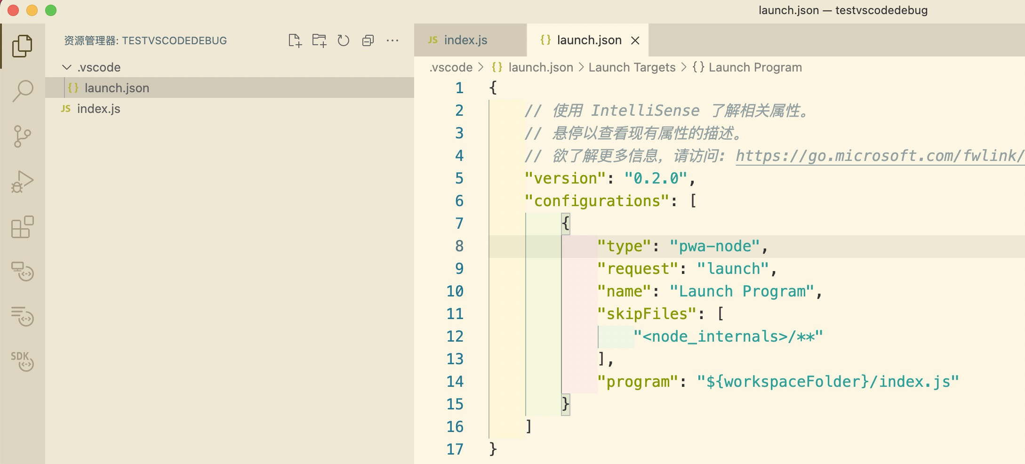Switch to the index.js tab
1025x464 pixels.
pyautogui.click(x=466, y=40)
